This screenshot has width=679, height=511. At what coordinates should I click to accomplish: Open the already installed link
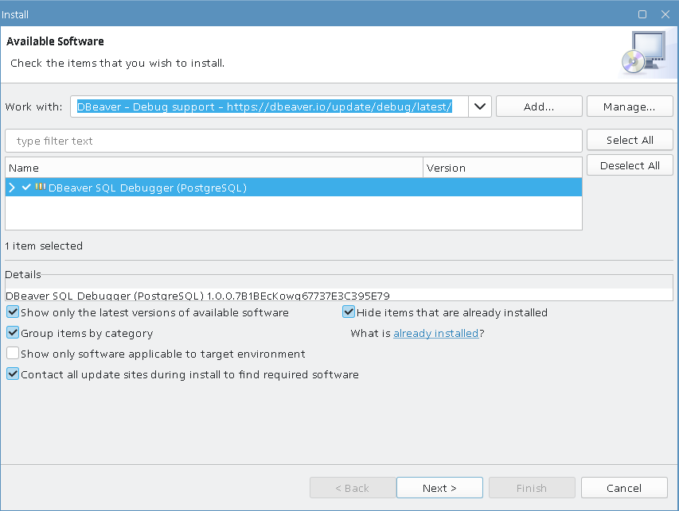coord(435,333)
